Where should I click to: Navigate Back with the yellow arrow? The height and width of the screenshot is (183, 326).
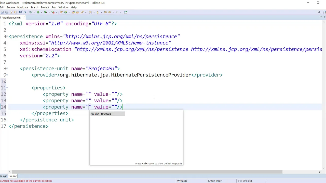(x=110, y=12)
